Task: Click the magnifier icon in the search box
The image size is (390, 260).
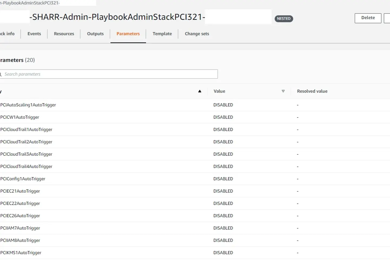Action: pyautogui.click(x=1, y=74)
